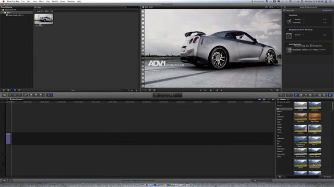The height and width of the screenshot is (187, 334).
Task: Select Echo audio effects category
Action: (x=279, y=141)
